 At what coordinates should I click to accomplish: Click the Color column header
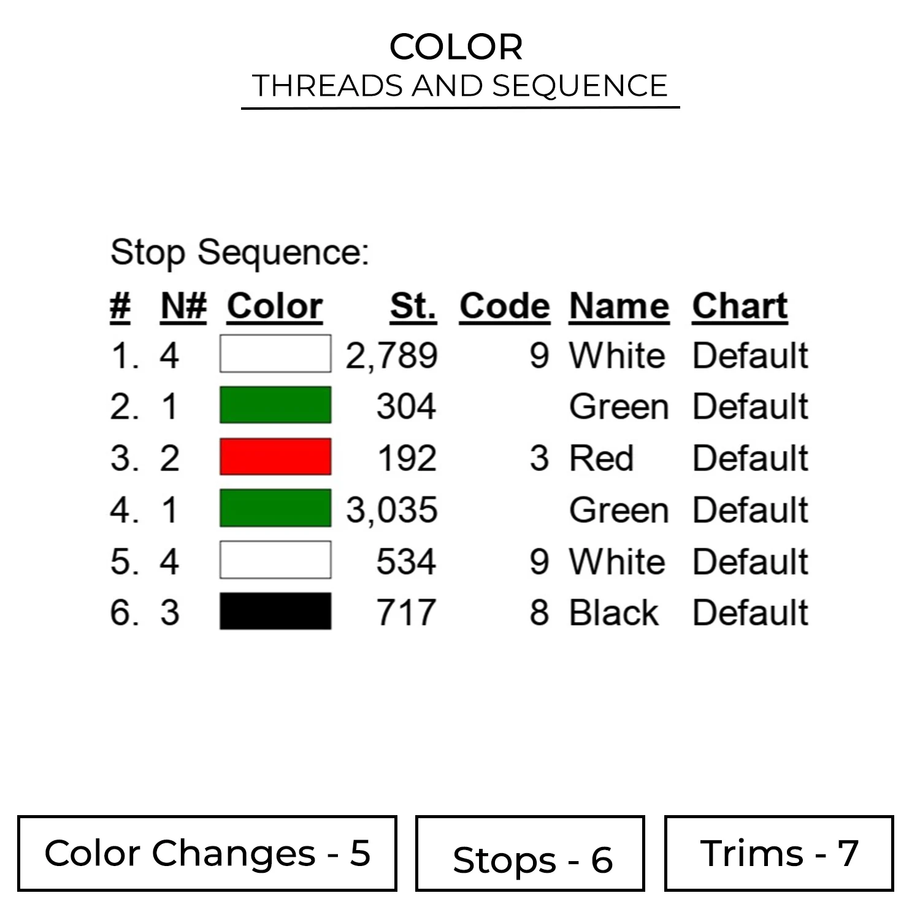point(275,306)
